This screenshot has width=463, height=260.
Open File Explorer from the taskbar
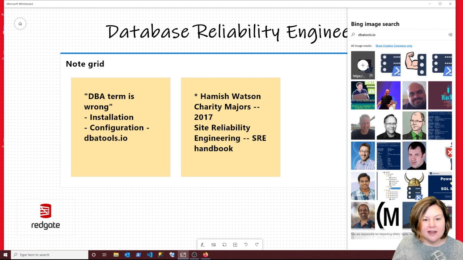(116, 255)
